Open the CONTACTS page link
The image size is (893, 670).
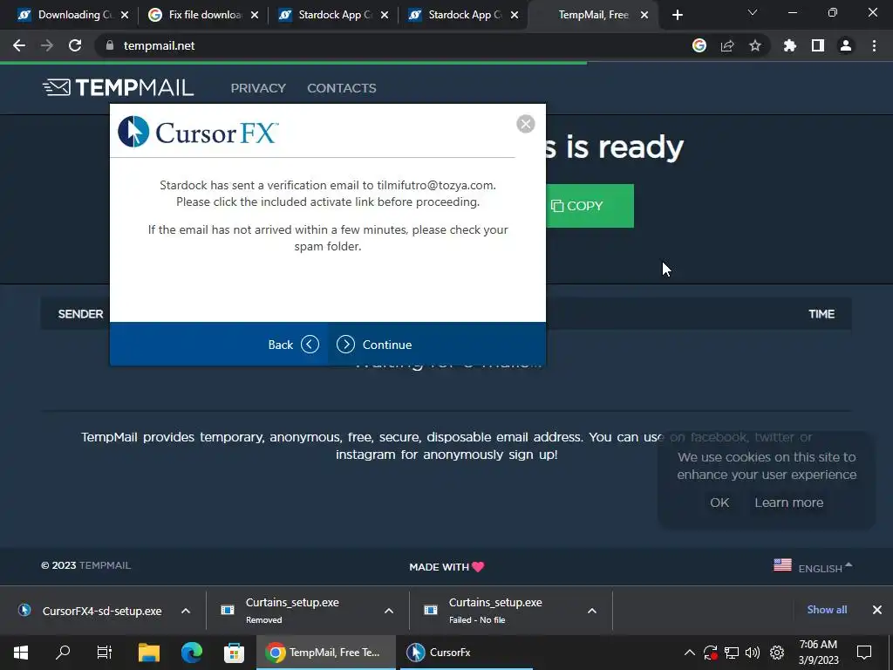(342, 88)
